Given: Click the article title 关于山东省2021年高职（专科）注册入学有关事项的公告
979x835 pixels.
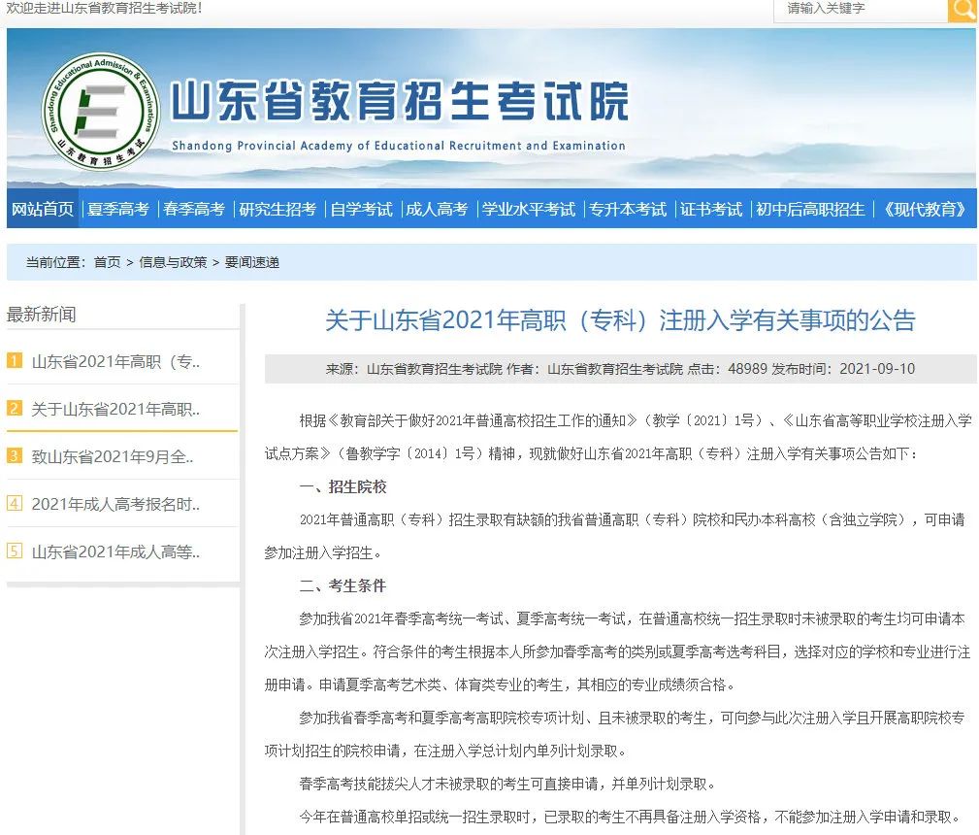Looking at the screenshot, I should point(620,320).
